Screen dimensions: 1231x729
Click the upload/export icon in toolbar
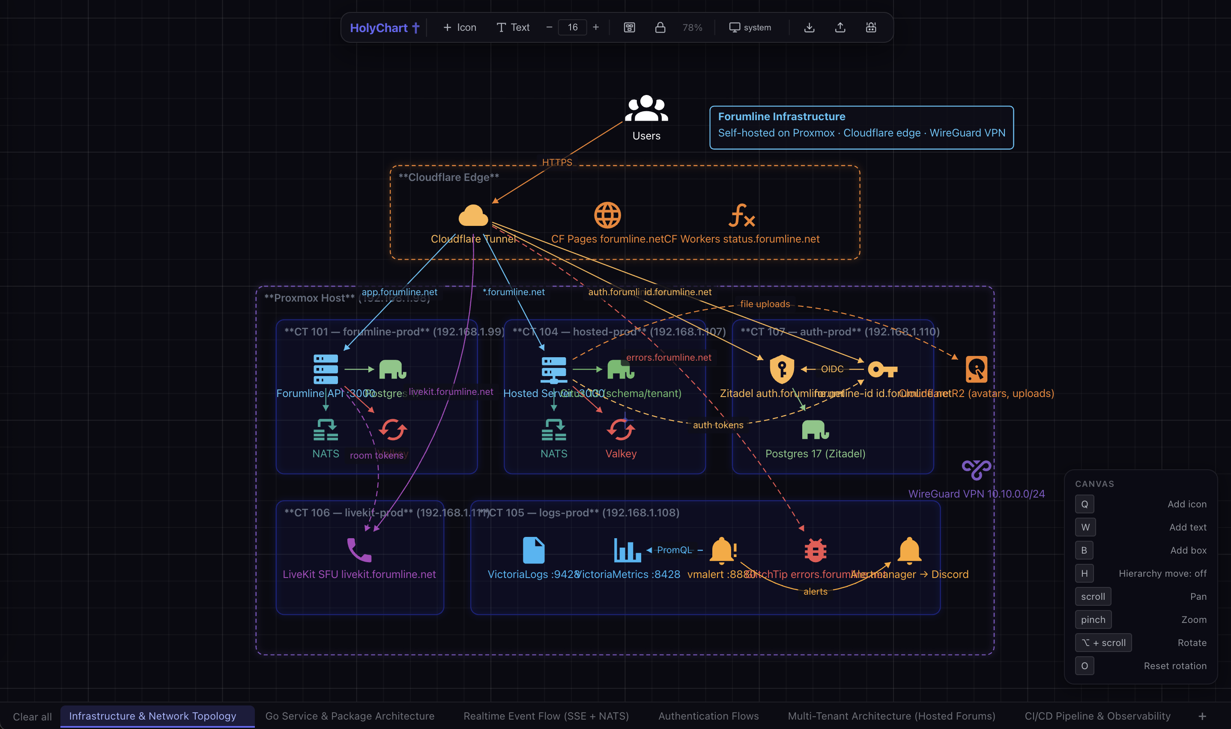click(840, 27)
